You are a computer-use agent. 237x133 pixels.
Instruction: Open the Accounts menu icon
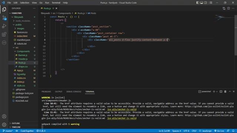point(4,116)
